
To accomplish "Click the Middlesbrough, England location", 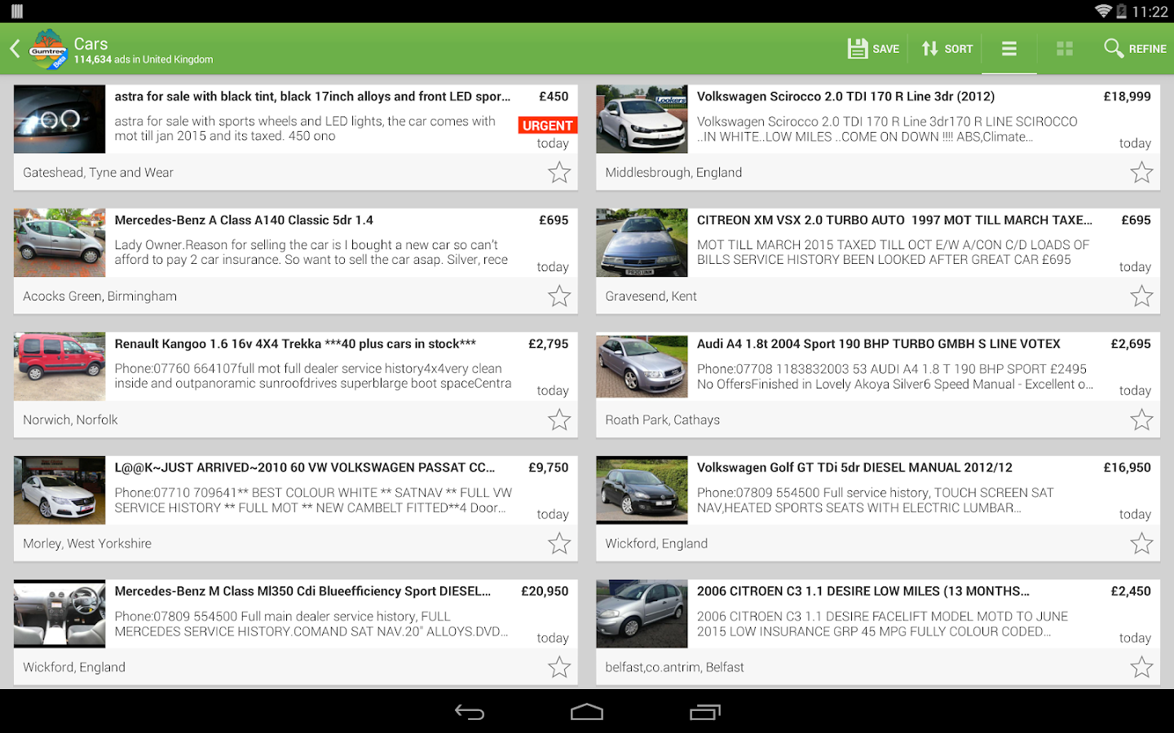I will tap(673, 173).
